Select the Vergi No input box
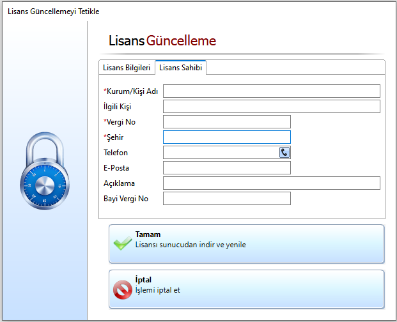Screen dimensions: 397x322 (x=226, y=121)
